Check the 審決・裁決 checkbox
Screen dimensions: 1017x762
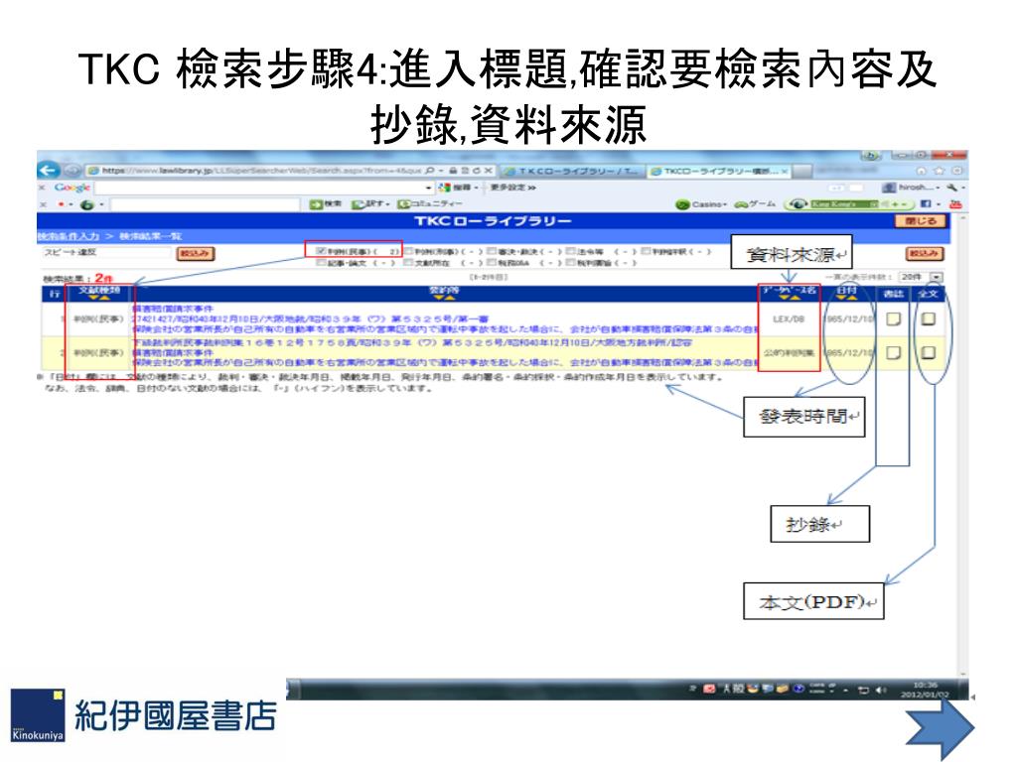(492, 251)
